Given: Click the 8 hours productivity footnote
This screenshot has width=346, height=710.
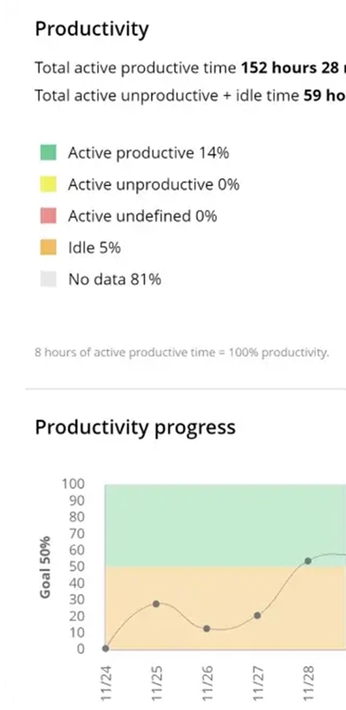Looking at the screenshot, I should 181,352.
